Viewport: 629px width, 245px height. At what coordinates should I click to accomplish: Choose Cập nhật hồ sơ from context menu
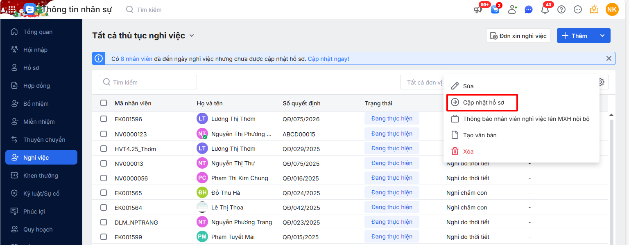[483, 102]
